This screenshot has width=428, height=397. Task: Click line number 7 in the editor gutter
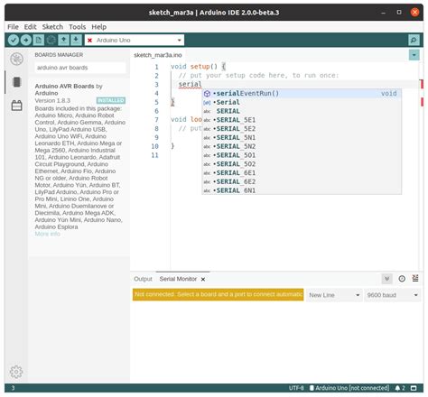pyautogui.click(x=156, y=120)
